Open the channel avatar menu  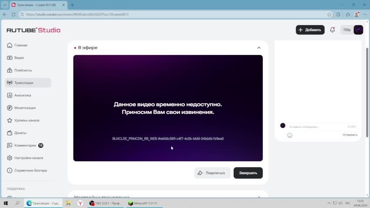[x=358, y=30]
